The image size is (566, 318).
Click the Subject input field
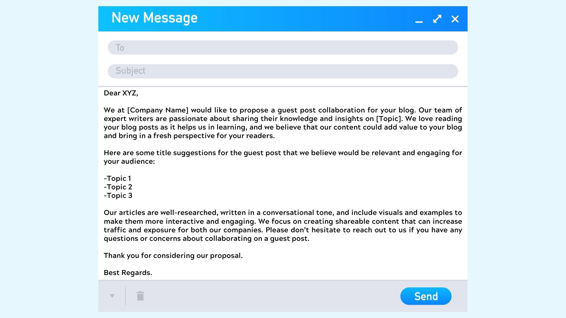click(283, 71)
